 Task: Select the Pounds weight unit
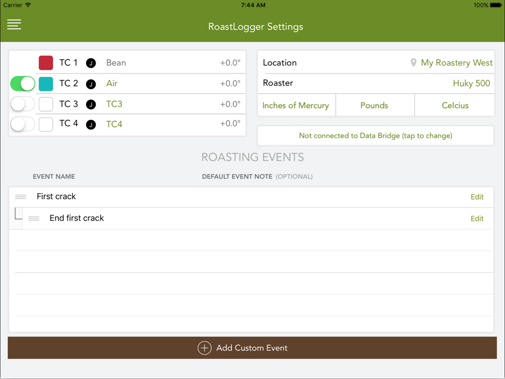pos(375,105)
